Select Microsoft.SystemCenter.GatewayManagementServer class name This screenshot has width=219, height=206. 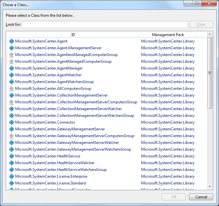(60, 129)
